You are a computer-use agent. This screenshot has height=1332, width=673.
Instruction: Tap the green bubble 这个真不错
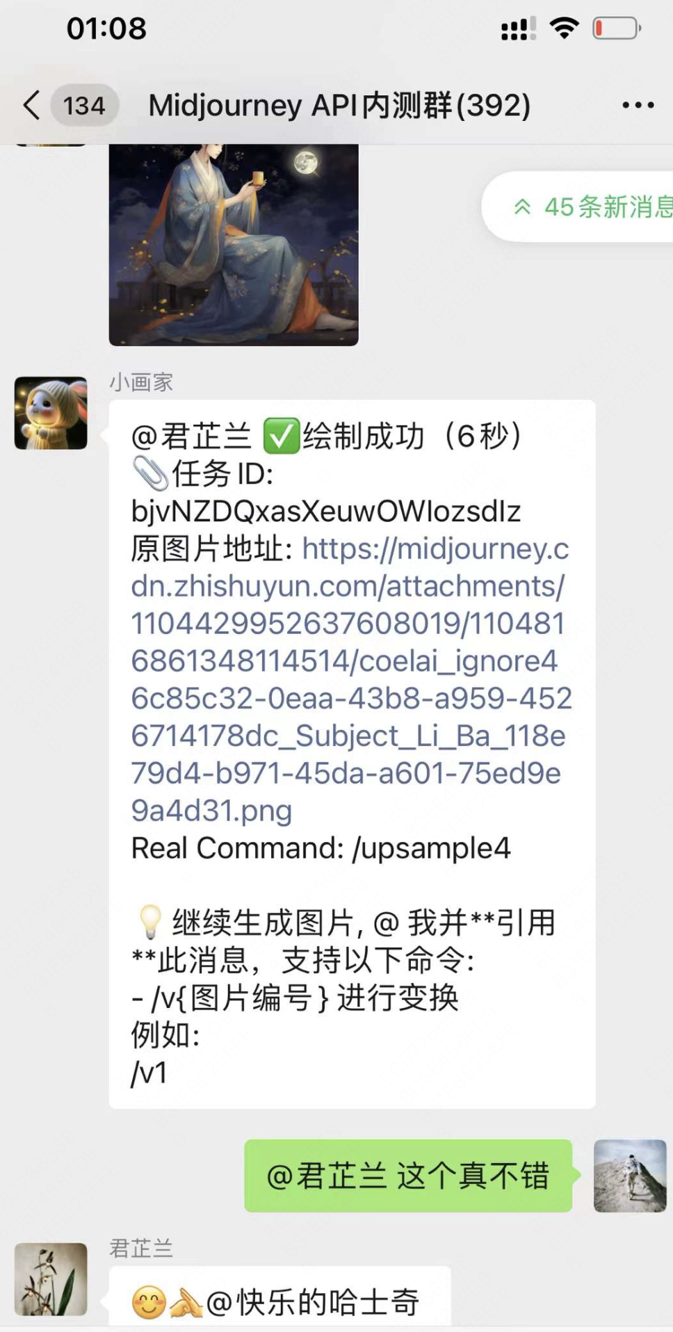pos(408,1176)
